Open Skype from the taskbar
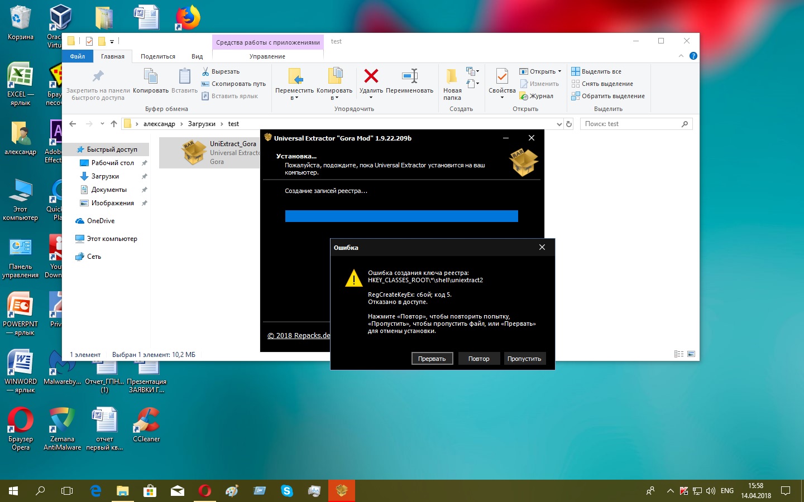Screen dimensions: 804x502 click(x=287, y=491)
